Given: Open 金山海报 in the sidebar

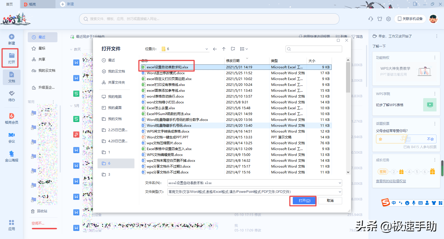Looking at the screenshot, I should click(x=12, y=156).
